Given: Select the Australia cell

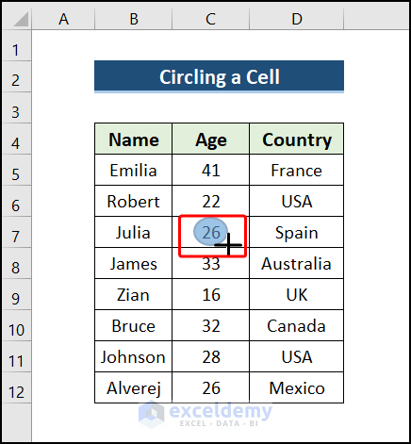Looking at the screenshot, I should click(297, 263).
